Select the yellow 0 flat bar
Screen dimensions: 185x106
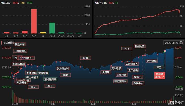[43, 33]
